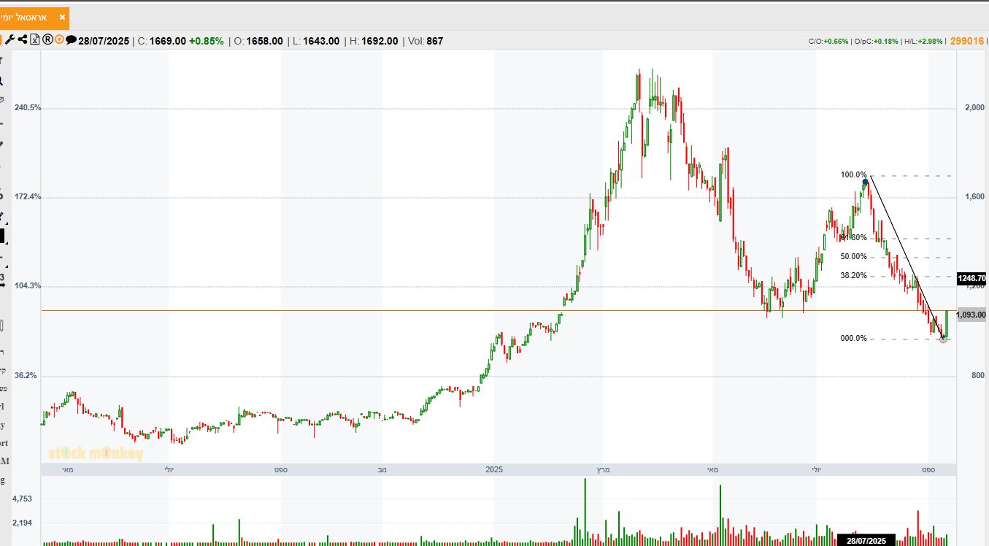Click the green +0.85% change value
This screenshot has height=546, width=989.
pos(207,41)
